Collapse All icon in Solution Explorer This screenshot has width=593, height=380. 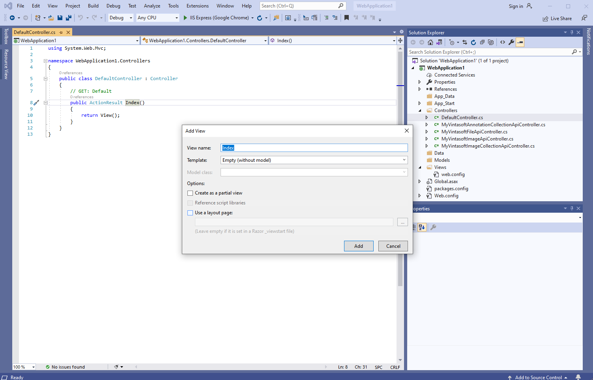click(482, 42)
